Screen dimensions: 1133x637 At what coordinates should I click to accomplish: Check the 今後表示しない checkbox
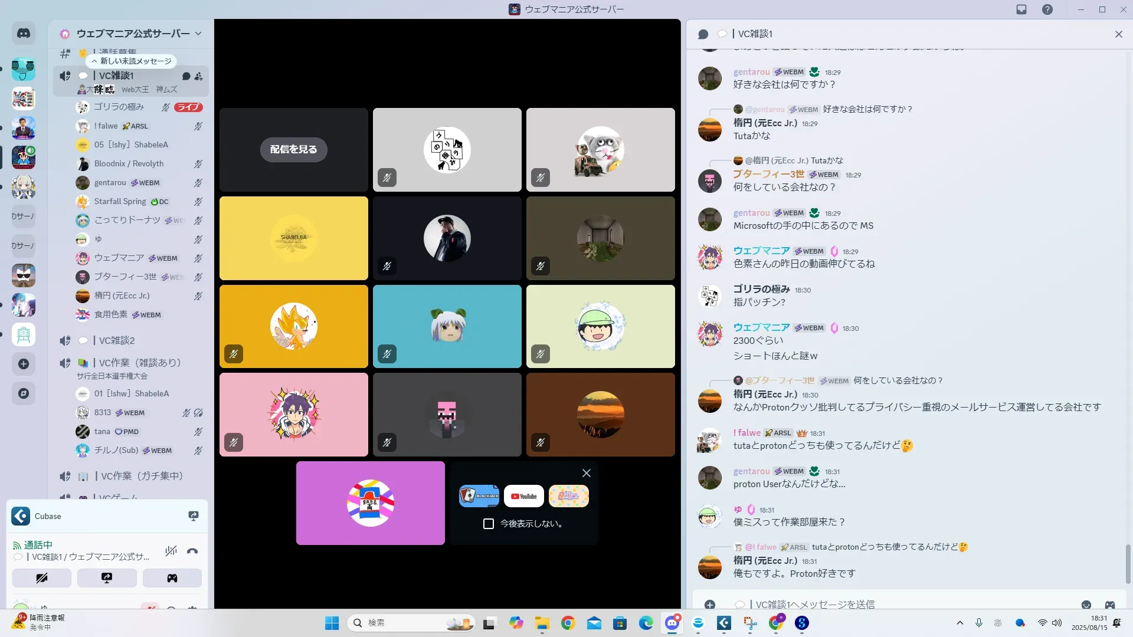(489, 524)
